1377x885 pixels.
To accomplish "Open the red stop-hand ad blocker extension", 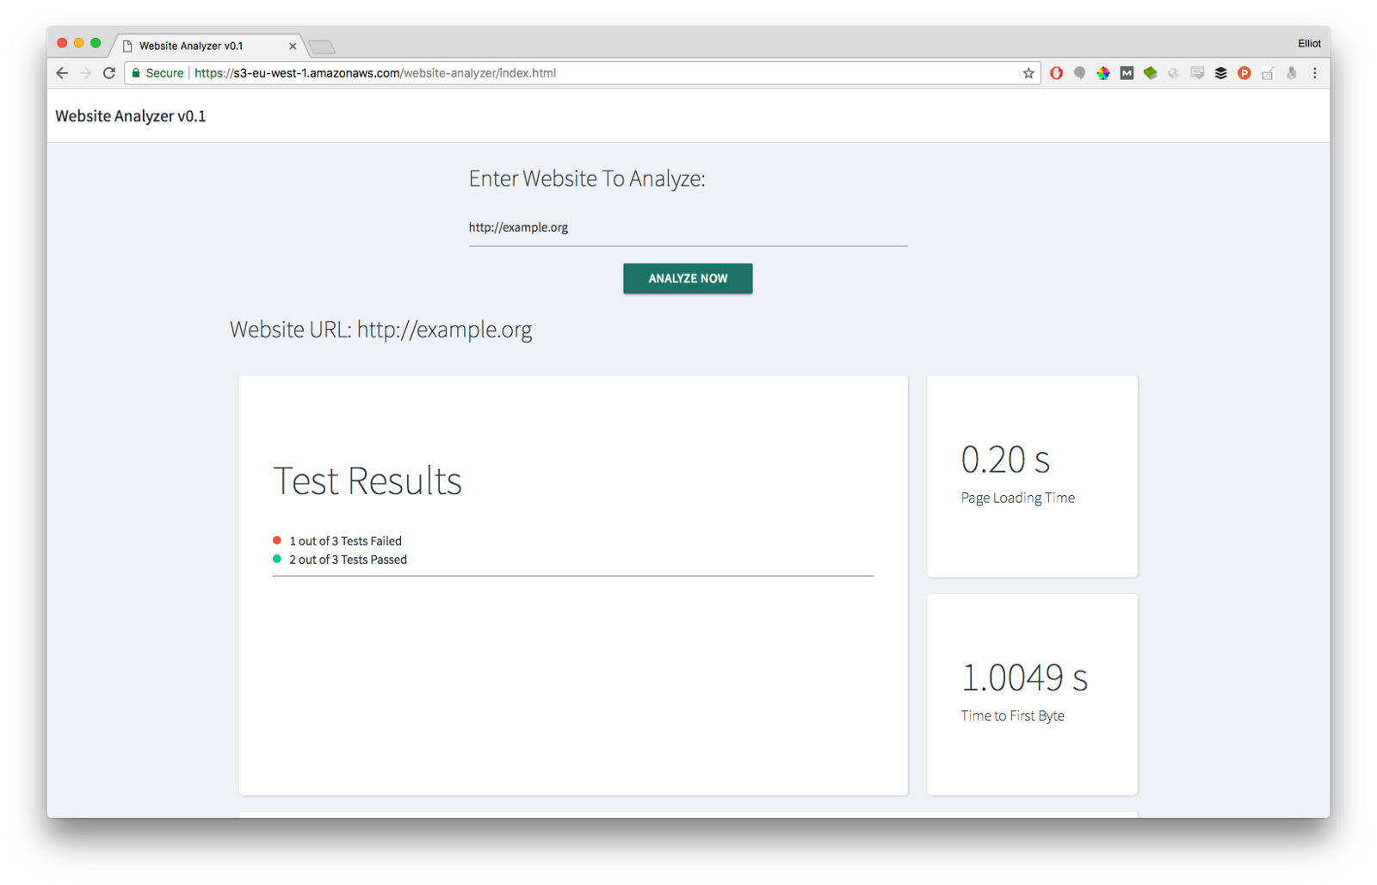I will click(x=1057, y=73).
